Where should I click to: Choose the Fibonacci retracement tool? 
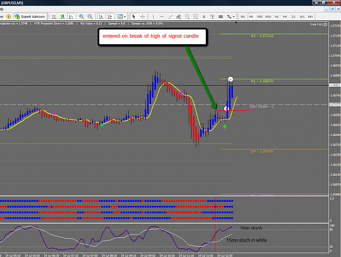click(187, 17)
